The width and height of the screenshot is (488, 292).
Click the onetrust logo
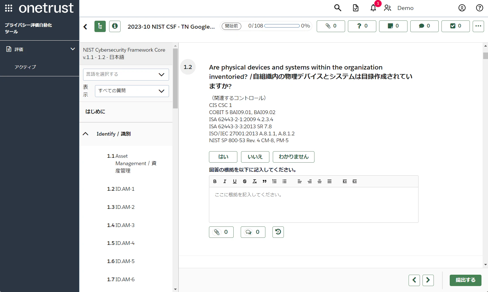[46, 8]
